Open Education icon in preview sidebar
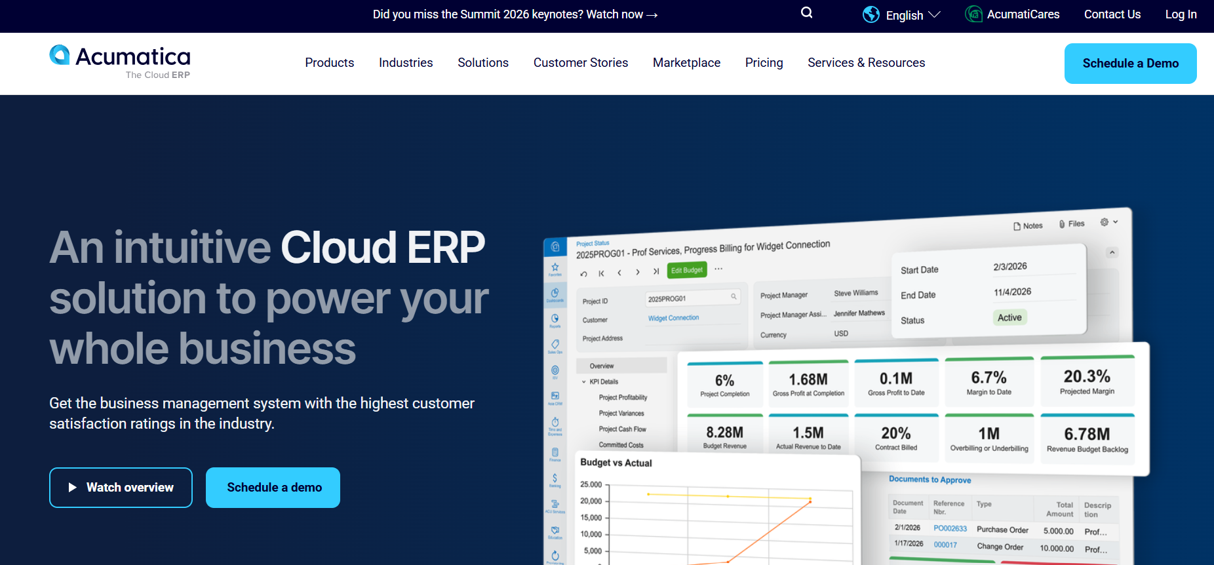 (555, 532)
